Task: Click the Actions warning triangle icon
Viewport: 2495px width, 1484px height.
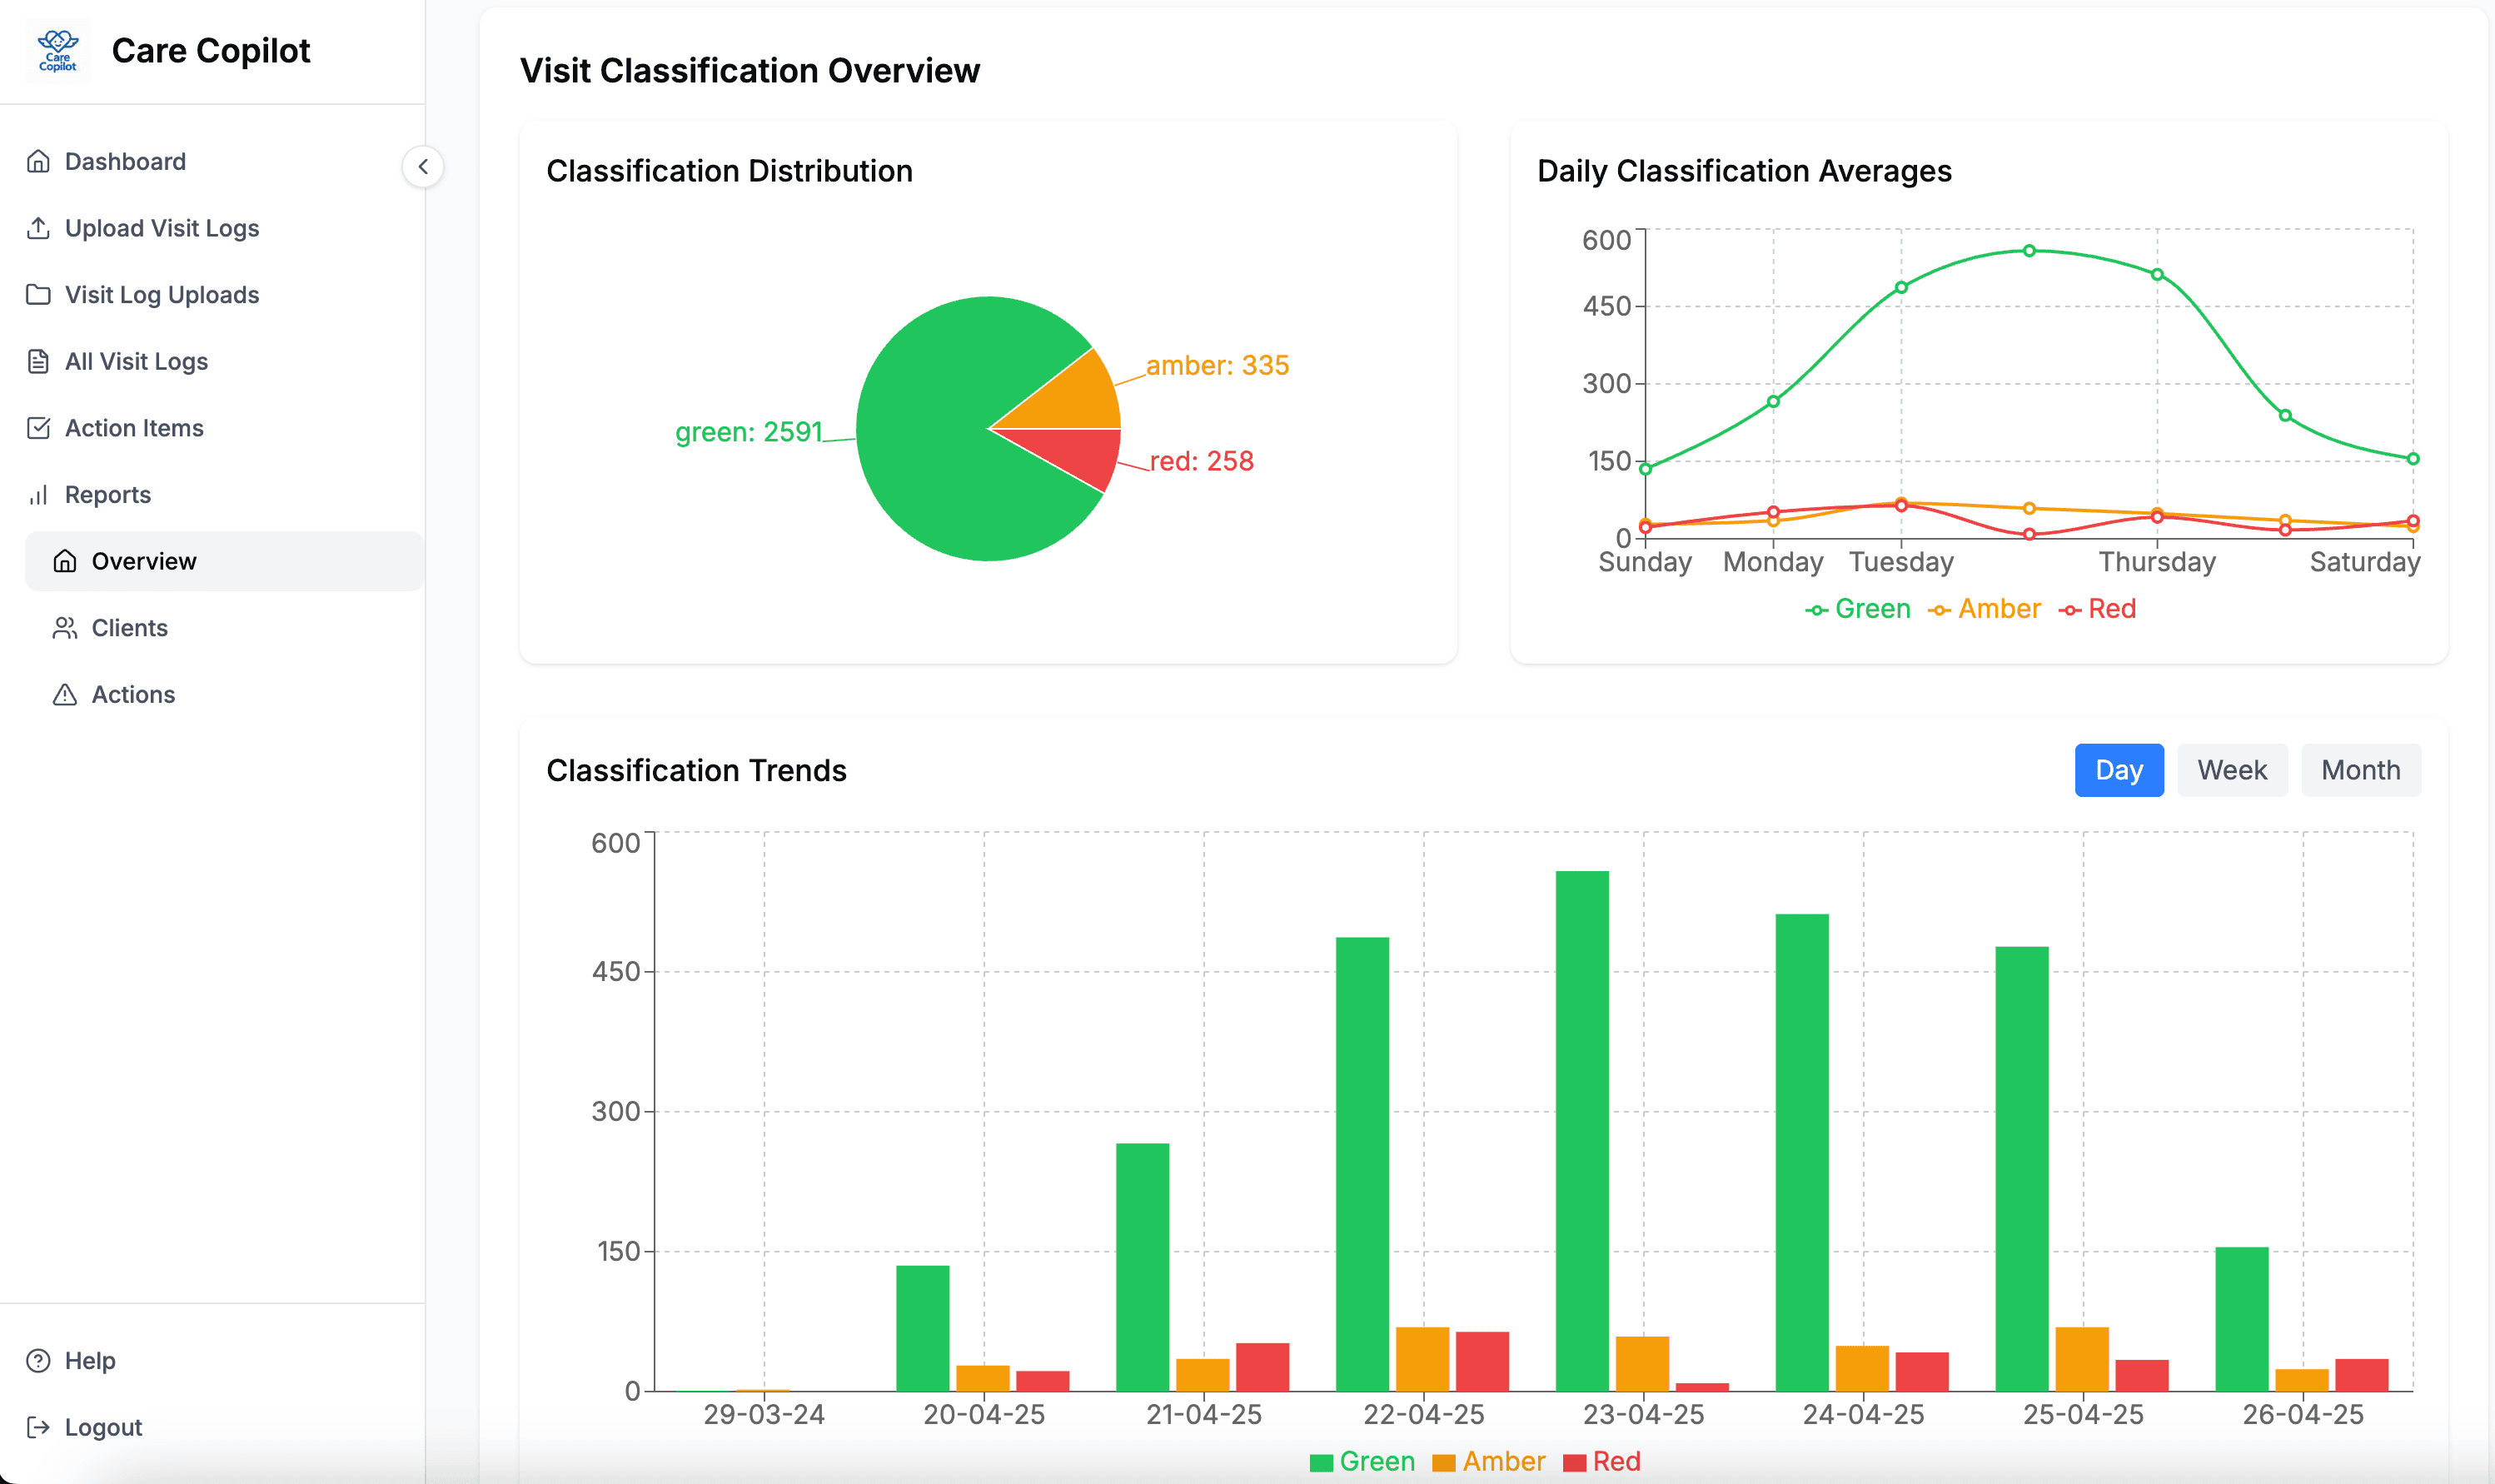Action: click(65, 694)
